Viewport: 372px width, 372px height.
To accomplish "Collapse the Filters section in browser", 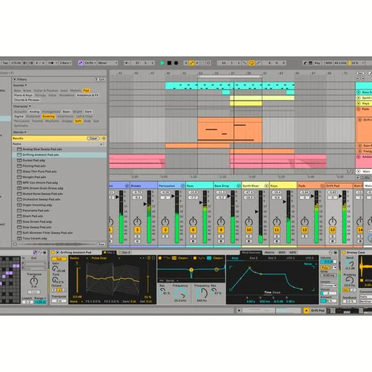I will click(15, 79).
